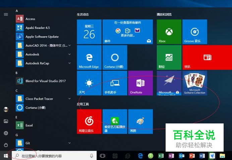Expand the Start menu hamburger
Screen dimensions: 232x160
6,14
